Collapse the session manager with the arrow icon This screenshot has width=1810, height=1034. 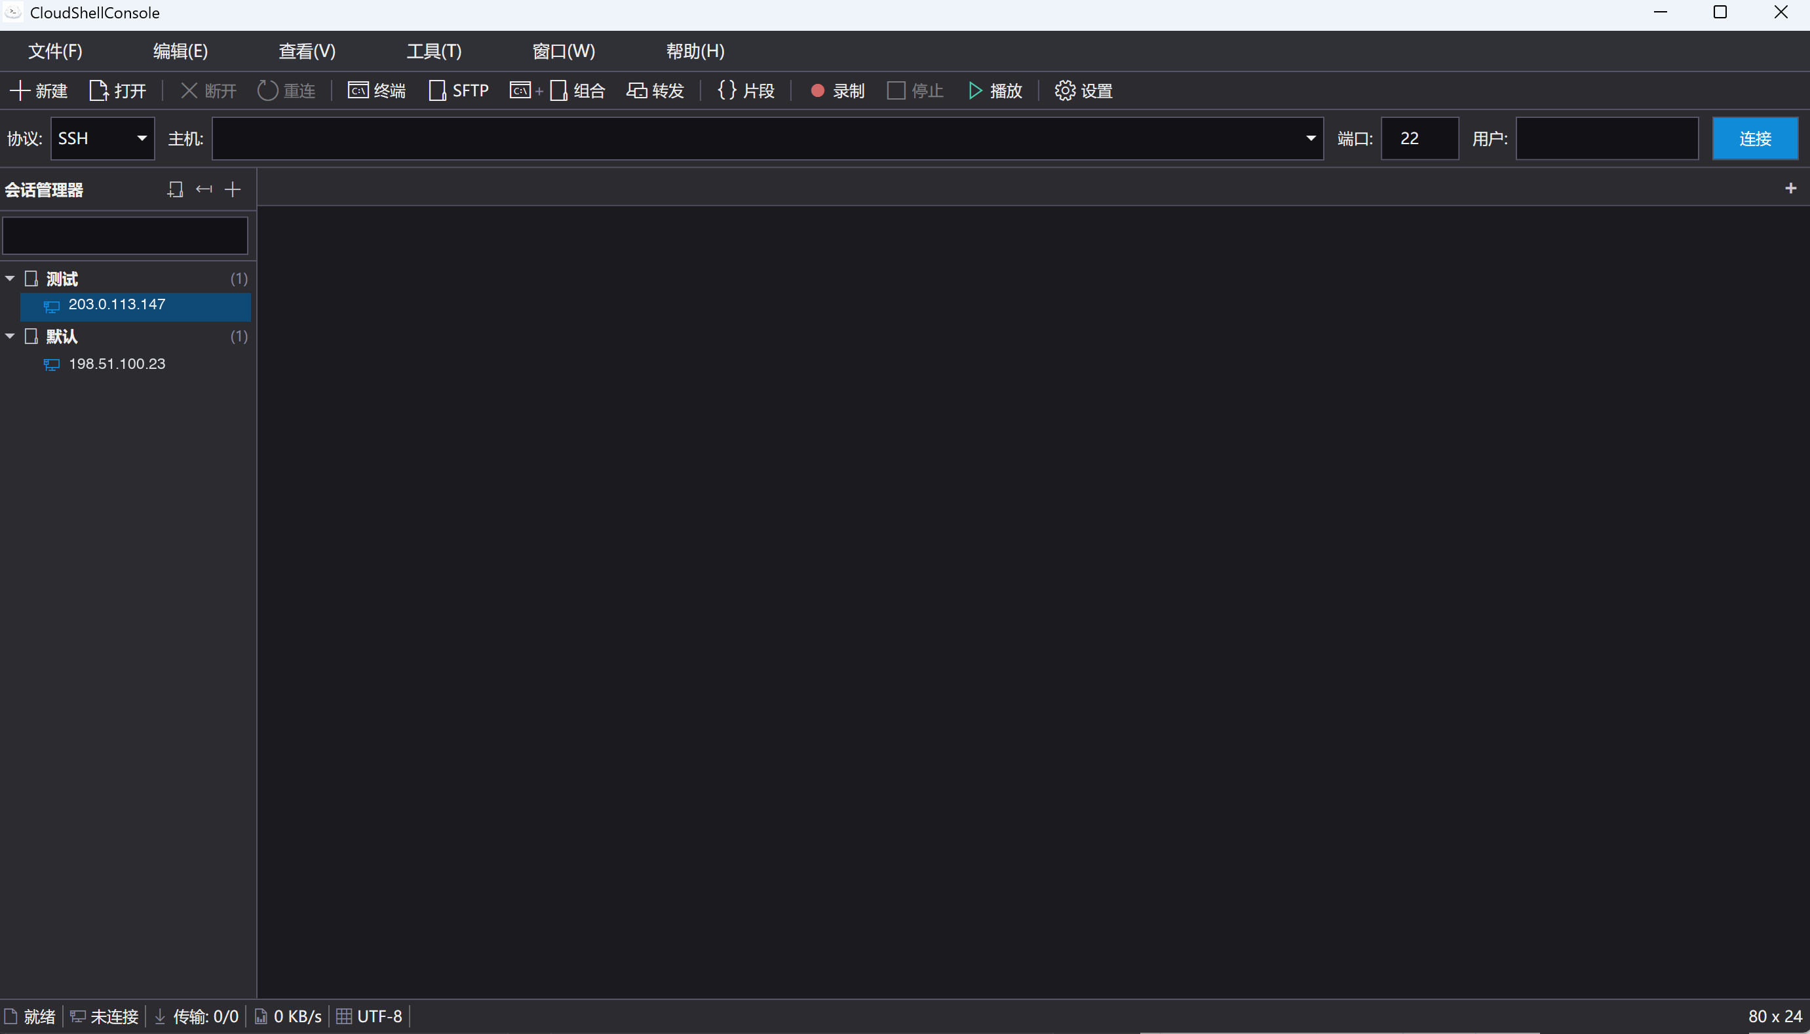pos(204,189)
